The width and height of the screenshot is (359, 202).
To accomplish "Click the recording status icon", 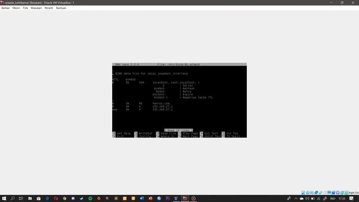I will click(x=334, y=192).
